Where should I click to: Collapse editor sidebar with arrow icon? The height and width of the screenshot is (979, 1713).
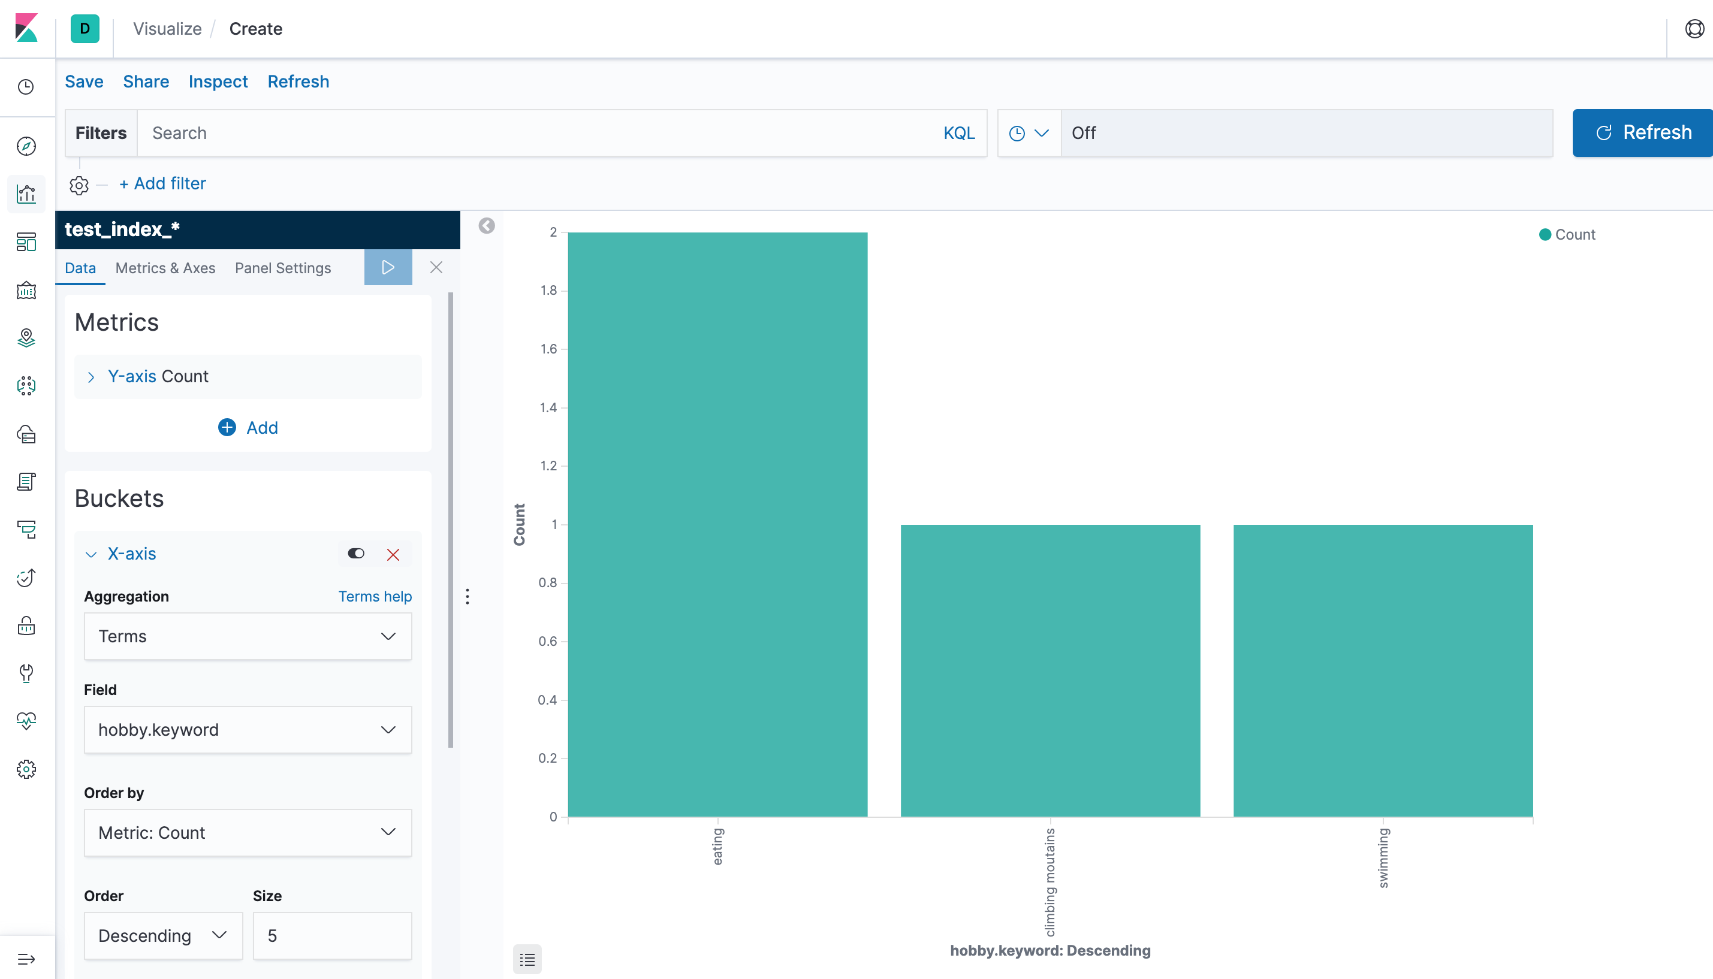486,226
